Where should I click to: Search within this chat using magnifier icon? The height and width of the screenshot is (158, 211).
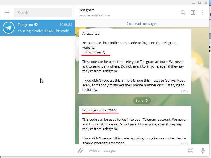[183, 13]
